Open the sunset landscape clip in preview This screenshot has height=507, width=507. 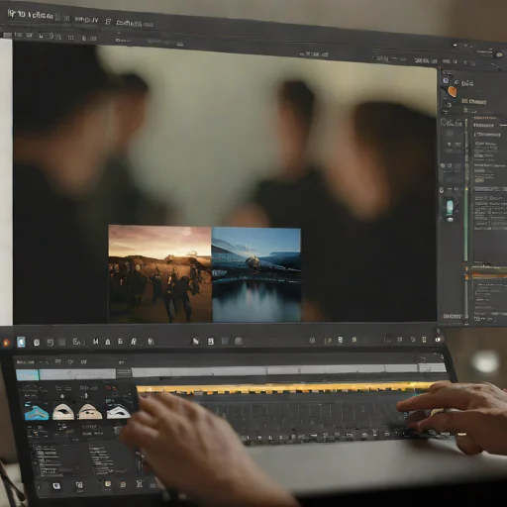pos(159,273)
